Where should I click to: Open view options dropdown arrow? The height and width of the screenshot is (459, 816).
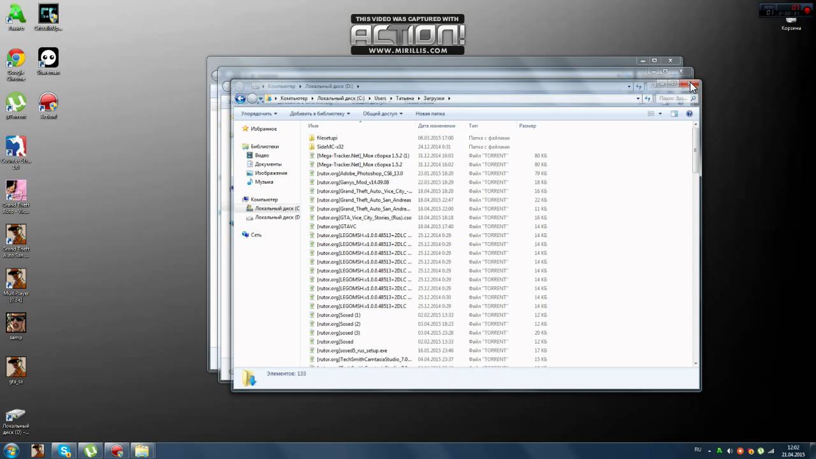point(660,113)
